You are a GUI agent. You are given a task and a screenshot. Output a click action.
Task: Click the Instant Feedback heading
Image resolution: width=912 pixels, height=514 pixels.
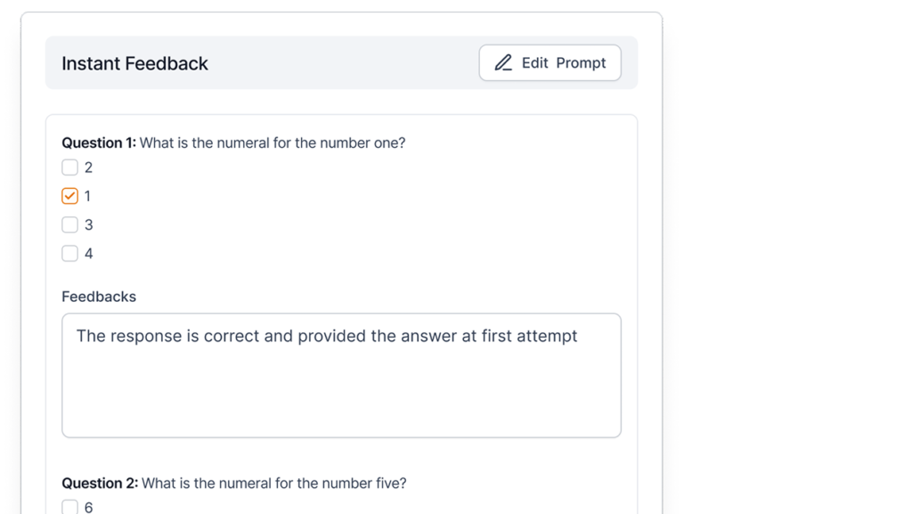134,63
